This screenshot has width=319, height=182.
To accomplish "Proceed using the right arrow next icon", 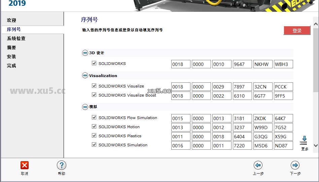I will (x=295, y=165).
